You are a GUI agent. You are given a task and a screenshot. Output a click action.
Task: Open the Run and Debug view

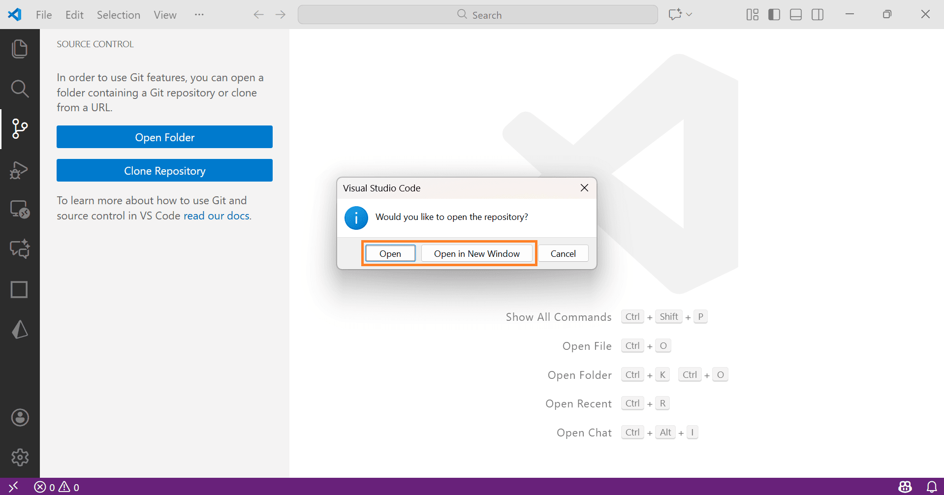click(x=20, y=170)
